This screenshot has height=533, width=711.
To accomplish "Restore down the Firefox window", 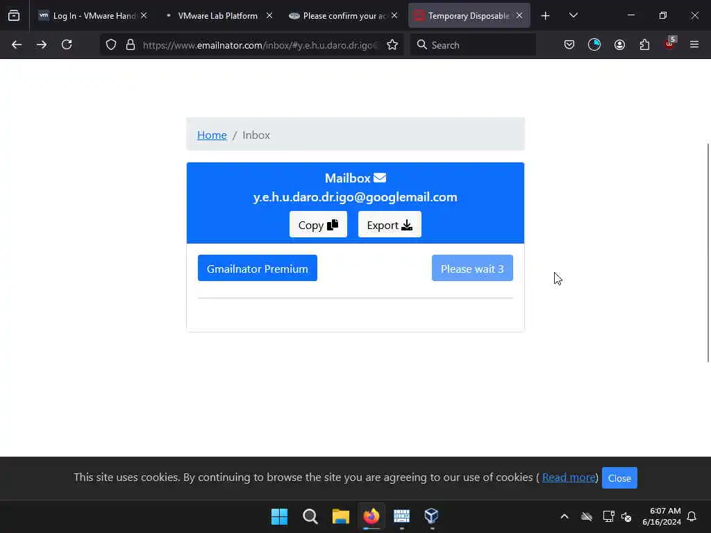I will point(663,15).
